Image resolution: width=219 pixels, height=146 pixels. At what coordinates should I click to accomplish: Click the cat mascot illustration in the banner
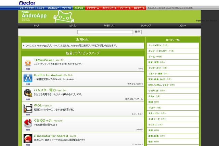(x=64, y=17)
